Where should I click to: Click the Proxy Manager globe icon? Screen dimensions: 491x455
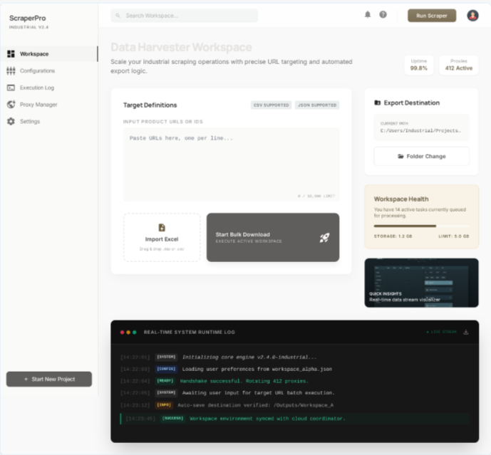pyautogui.click(x=11, y=105)
